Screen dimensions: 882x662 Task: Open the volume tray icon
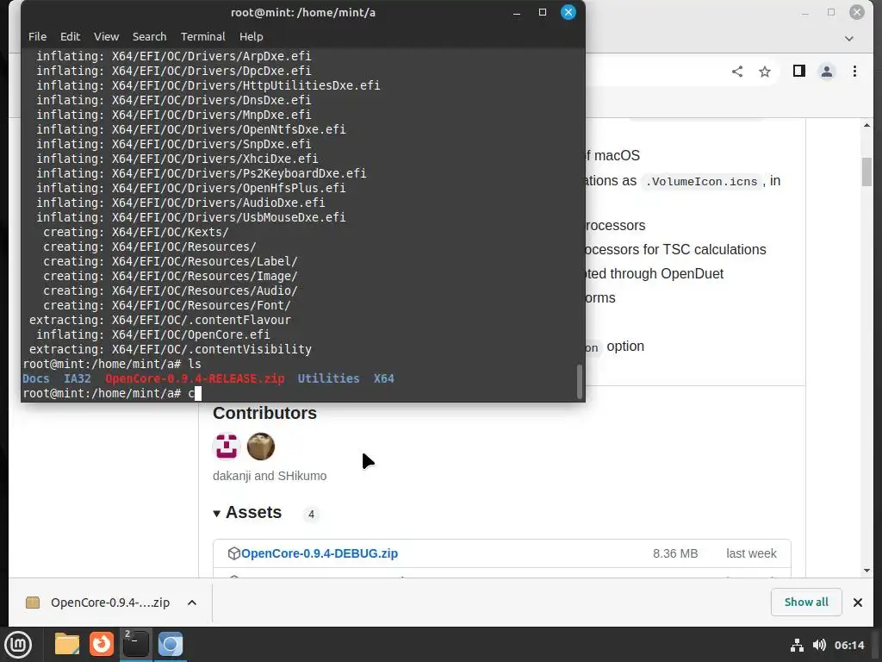[819, 645]
